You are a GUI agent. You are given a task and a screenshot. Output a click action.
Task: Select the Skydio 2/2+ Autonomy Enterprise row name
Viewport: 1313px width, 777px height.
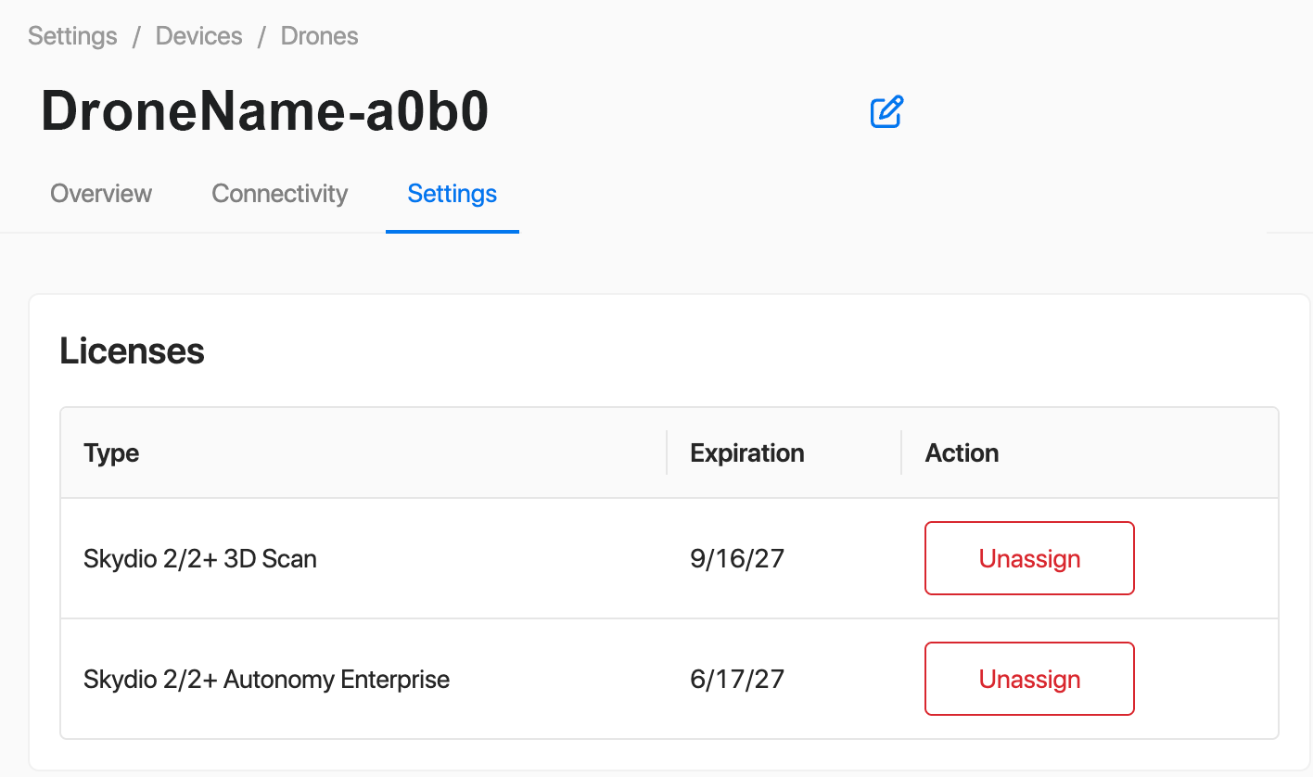[x=266, y=680]
